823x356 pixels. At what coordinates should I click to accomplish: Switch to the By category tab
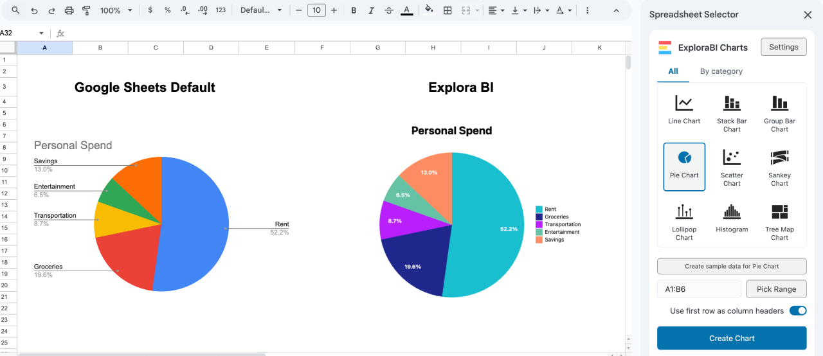pyautogui.click(x=721, y=71)
